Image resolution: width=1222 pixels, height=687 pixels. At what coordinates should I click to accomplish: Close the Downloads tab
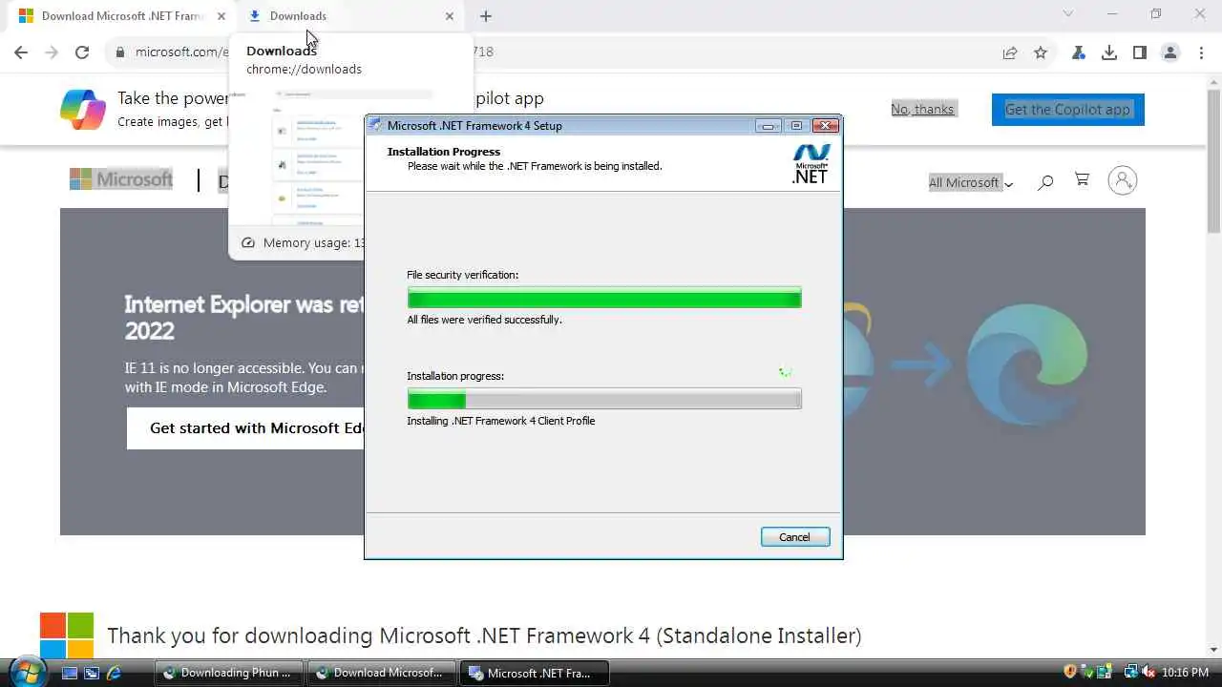450,16
